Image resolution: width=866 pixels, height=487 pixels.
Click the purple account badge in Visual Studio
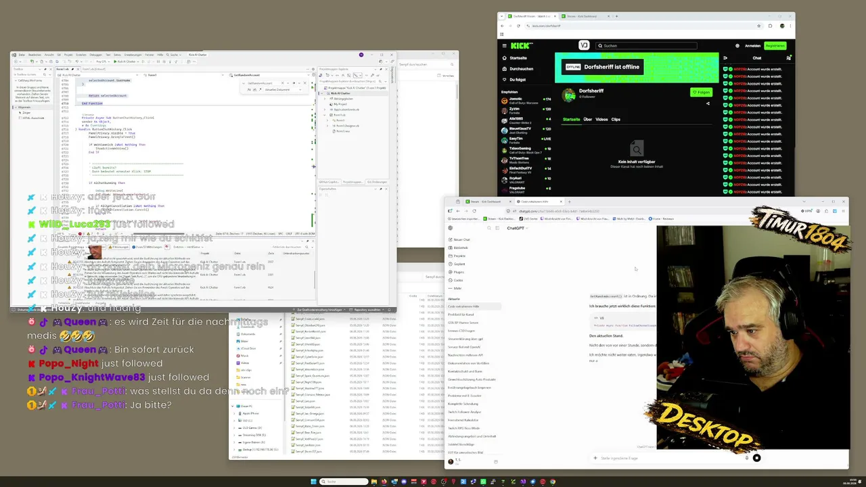tap(361, 55)
